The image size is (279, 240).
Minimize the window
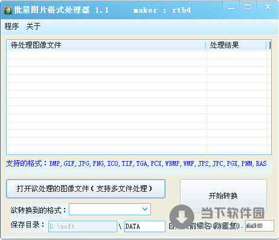click(x=231, y=8)
